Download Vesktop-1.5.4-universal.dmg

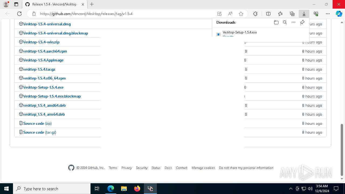point(47,24)
